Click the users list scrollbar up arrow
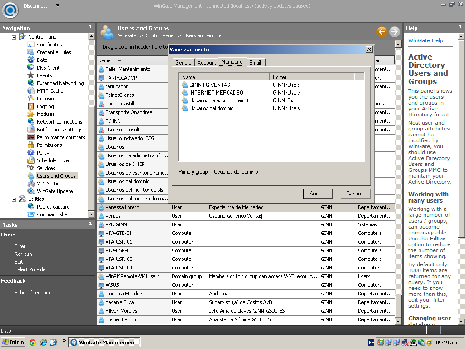The width and height of the screenshot is (465, 349). point(398,44)
